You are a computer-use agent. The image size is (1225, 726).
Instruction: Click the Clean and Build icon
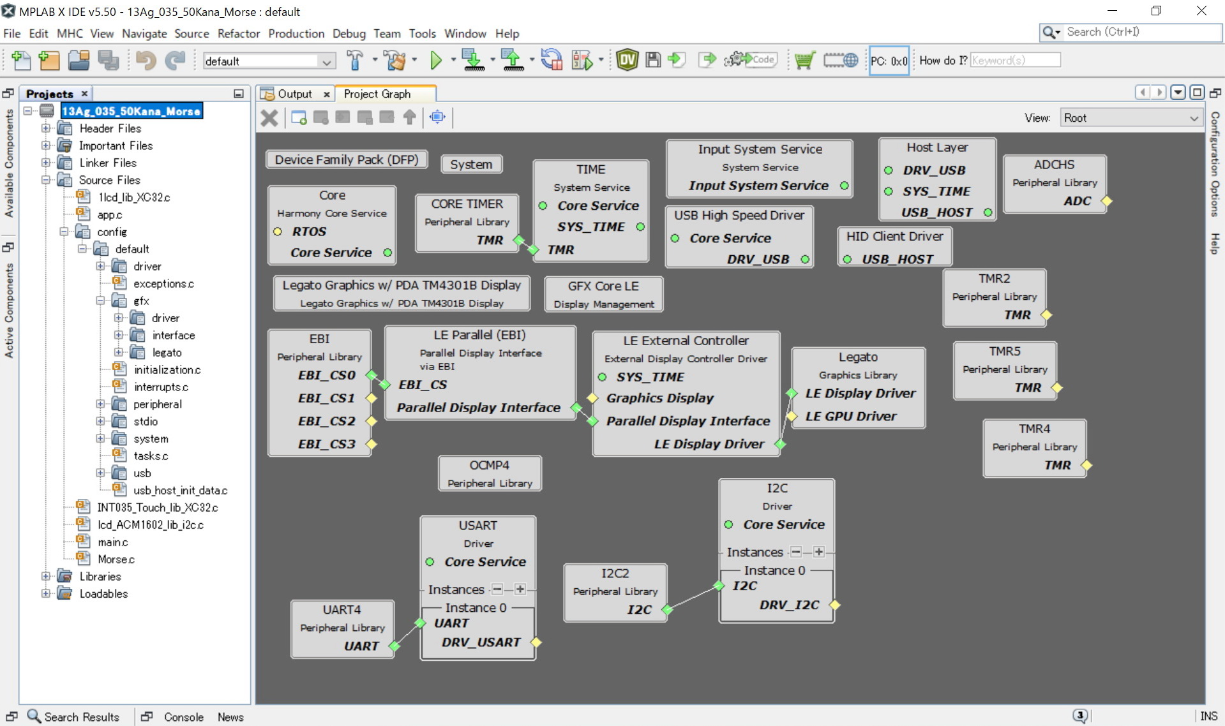(395, 61)
